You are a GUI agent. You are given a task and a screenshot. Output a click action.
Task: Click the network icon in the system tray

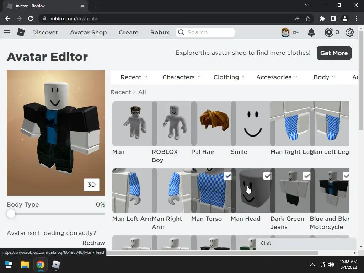(x=322, y=264)
